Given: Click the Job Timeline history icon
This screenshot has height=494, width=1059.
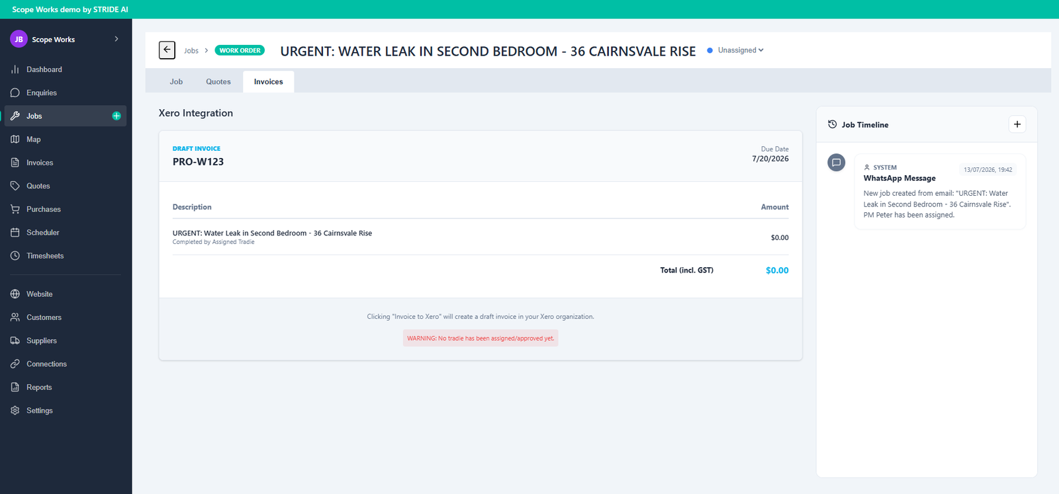Looking at the screenshot, I should pos(833,124).
